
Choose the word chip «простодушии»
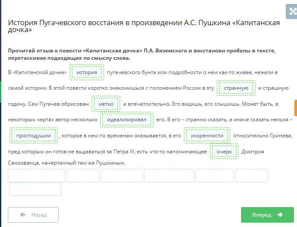pos(33,136)
